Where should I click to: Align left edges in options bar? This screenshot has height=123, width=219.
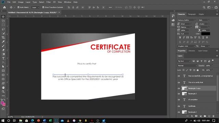tap(69, 8)
